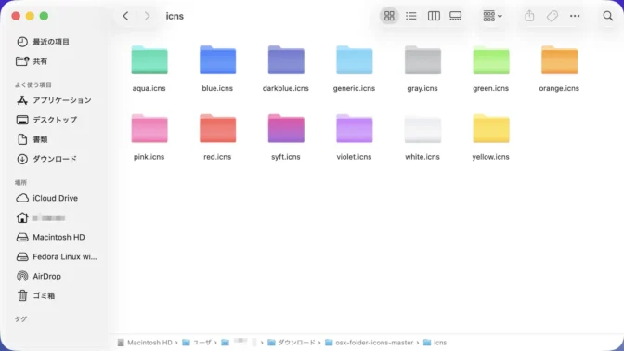Click the orange.icns file name
The height and width of the screenshot is (351, 624).
tap(559, 88)
